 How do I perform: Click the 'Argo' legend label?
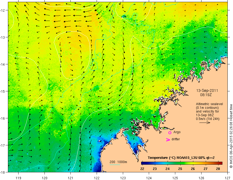pyautogui.click(x=177, y=132)
